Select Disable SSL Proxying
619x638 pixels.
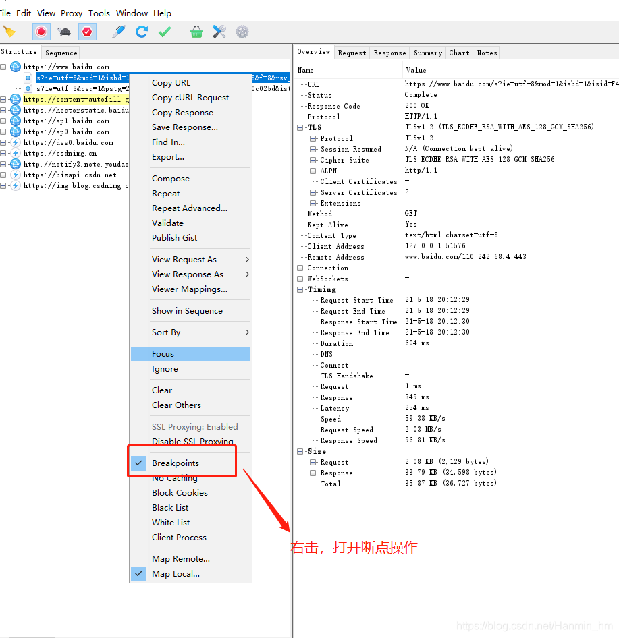(x=190, y=442)
